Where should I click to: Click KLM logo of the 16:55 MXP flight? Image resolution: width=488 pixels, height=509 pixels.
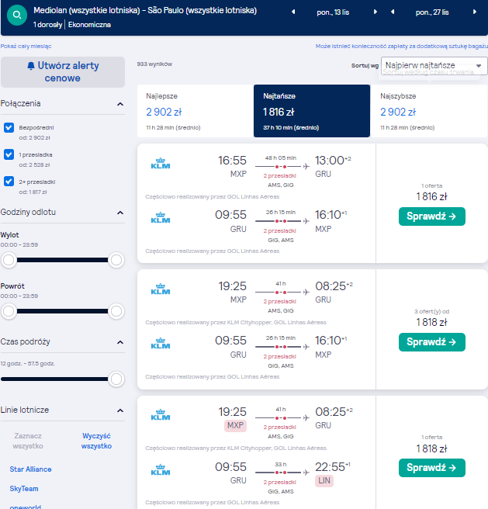(161, 163)
